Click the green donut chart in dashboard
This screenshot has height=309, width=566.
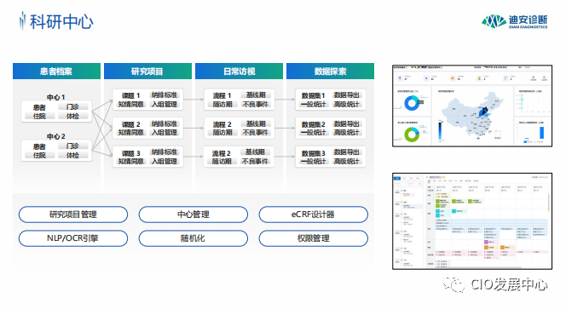[412, 134]
